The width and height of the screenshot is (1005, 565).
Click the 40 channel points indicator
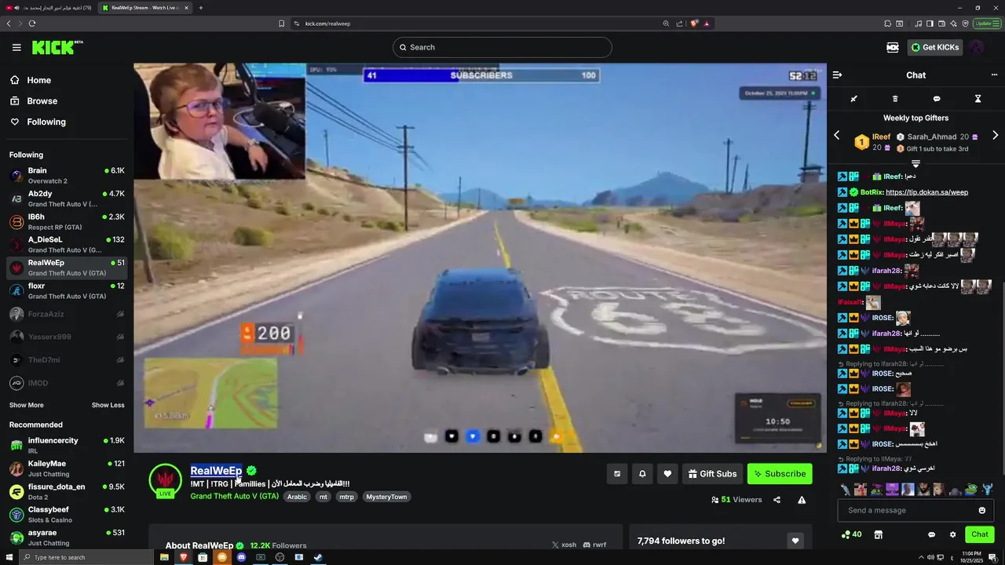pyautogui.click(x=851, y=534)
